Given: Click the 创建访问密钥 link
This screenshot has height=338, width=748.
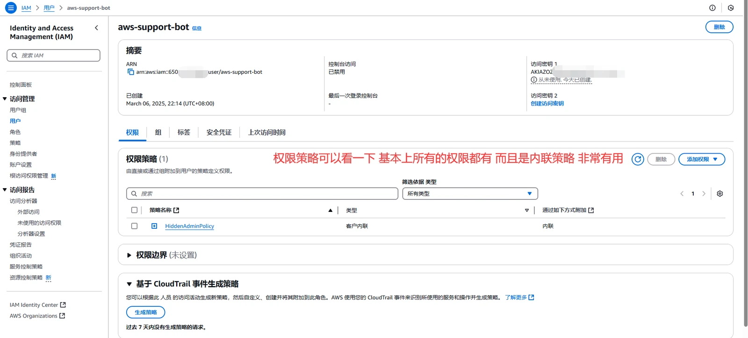Looking at the screenshot, I should pos(547,104).
